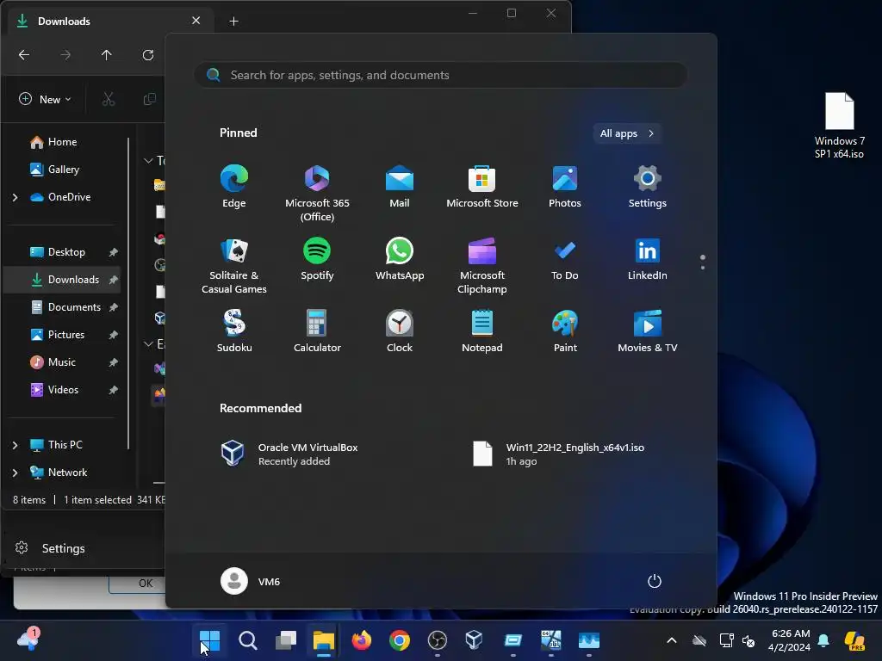This screenshot has height=661, width=882.
Task: Open Notepad from pinned apps
Action: point(482,331)
